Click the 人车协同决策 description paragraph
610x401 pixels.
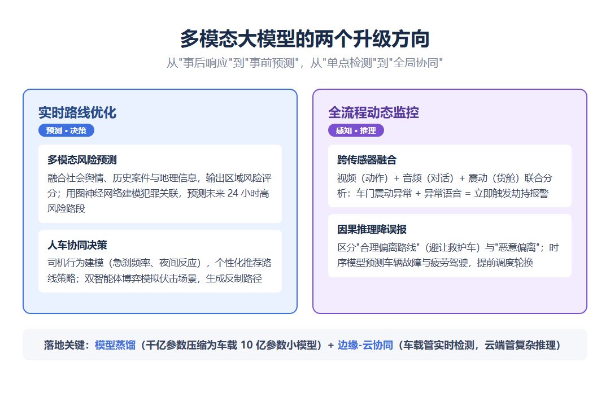click(x=159, y=271)
